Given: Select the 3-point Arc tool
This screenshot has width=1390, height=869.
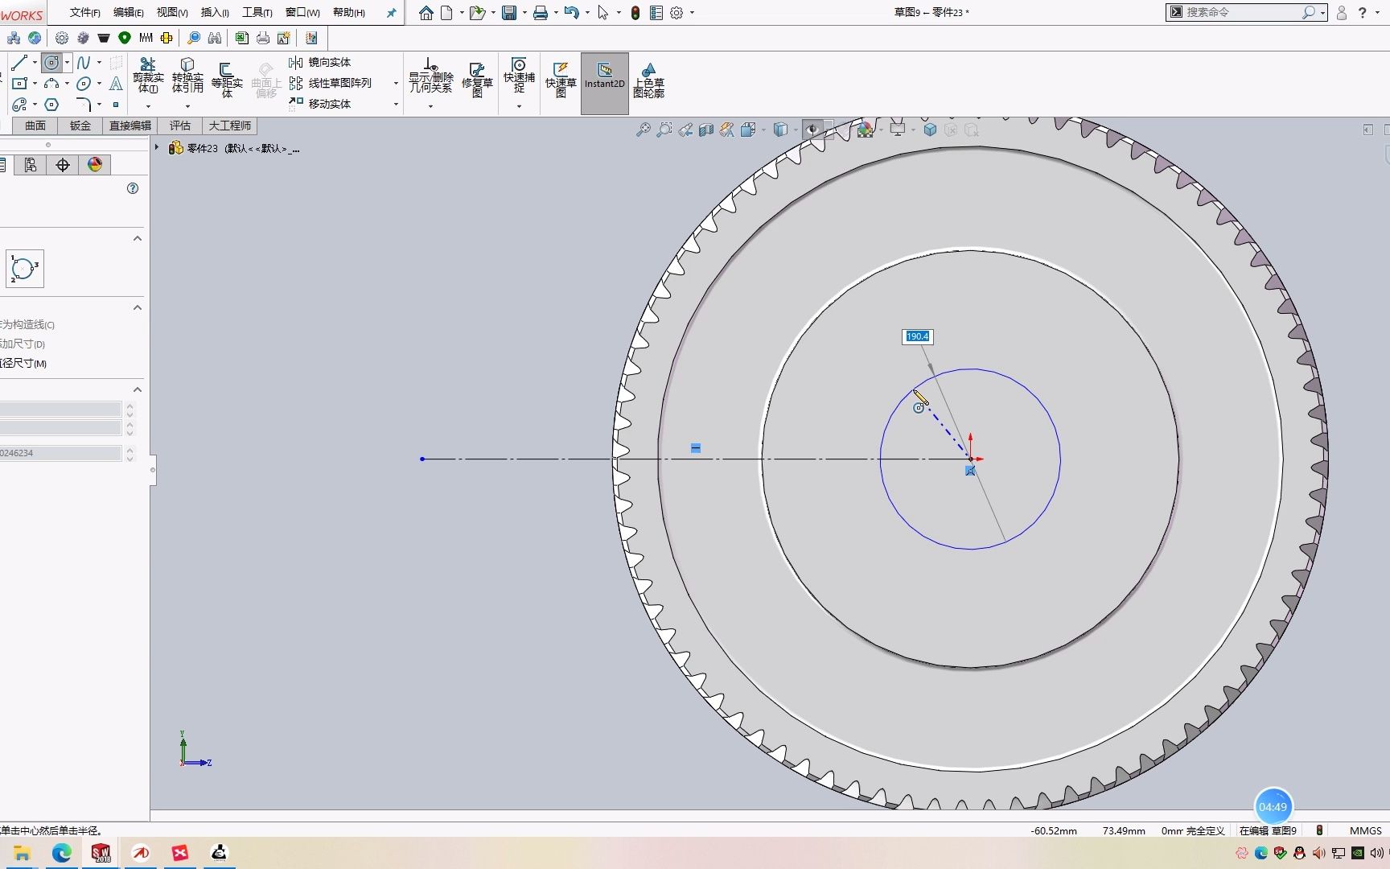Looking at the screenshot, I should click(x=51, y=84).
